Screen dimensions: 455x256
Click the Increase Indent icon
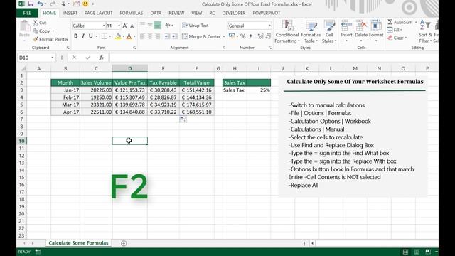pos(174,36)
